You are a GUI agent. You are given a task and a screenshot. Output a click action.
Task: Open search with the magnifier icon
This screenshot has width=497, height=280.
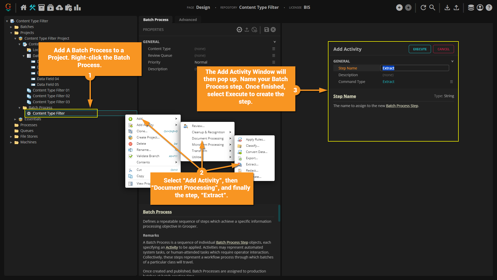tap(432, 8)
